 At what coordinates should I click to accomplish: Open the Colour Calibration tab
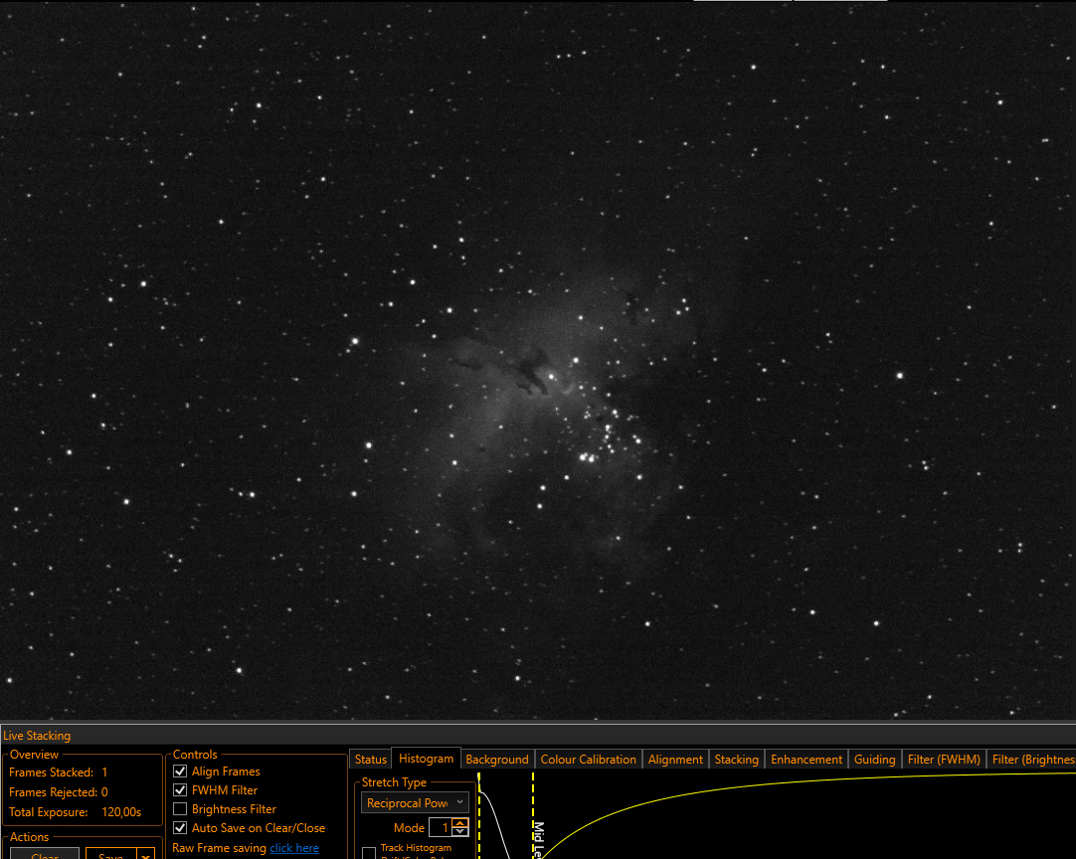588,759
